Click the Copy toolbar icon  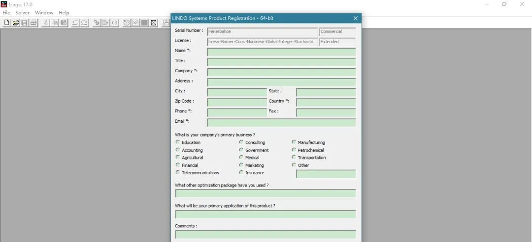(55, 23)
